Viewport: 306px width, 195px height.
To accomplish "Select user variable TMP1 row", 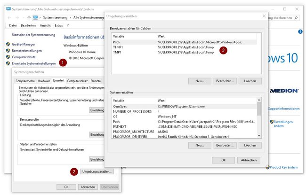I will pyautogui.click(x=184, y=52).
